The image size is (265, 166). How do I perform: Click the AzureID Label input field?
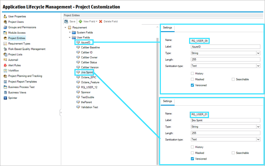[x=226, y=46]
